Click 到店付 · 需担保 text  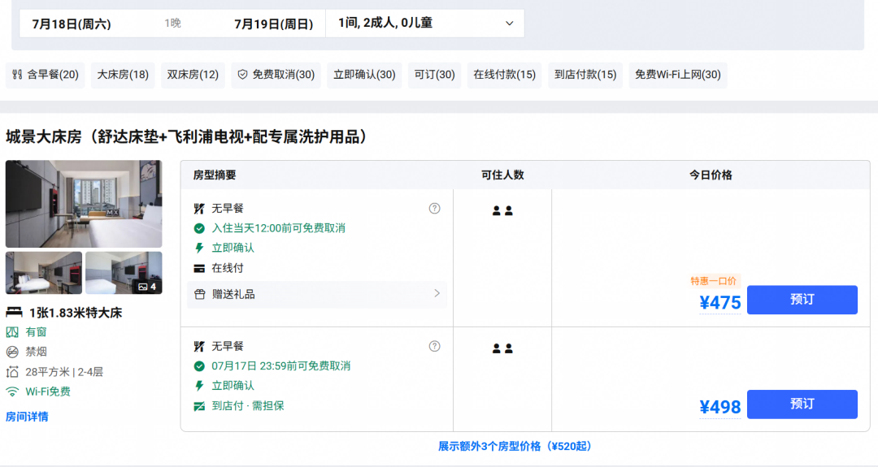(x=247, y=406)
